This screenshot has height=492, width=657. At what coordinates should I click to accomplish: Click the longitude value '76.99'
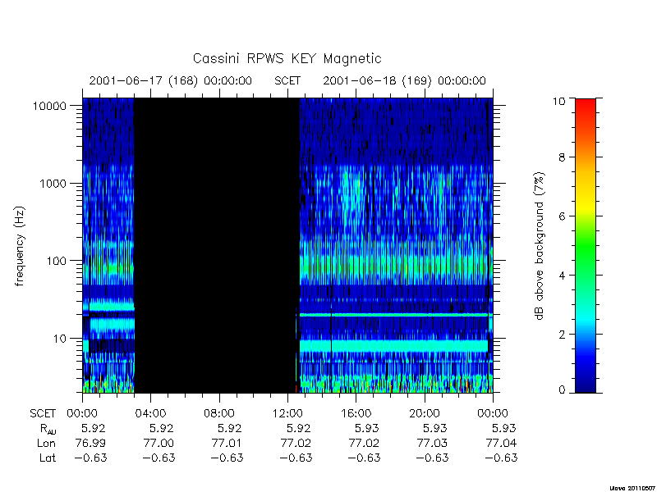tap(90, 443)
